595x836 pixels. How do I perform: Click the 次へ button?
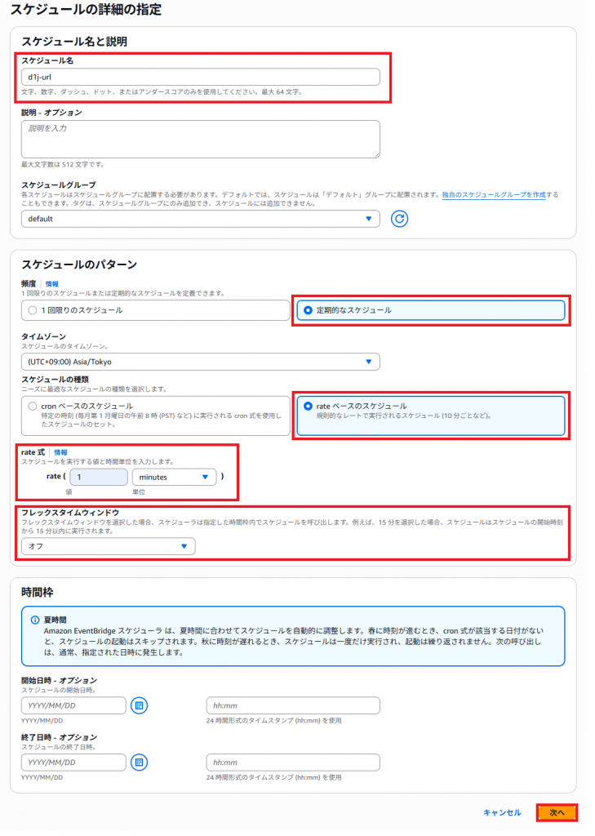pos(557,812)
